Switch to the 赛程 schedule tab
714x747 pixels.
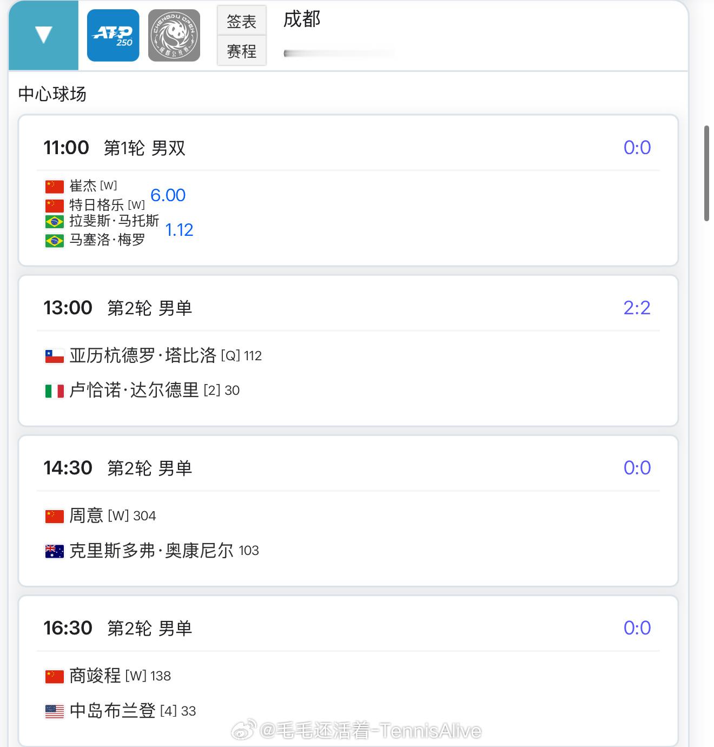[241, 51]
